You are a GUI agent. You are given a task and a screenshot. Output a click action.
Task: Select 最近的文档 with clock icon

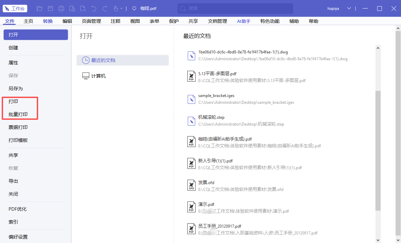(123, 60)
